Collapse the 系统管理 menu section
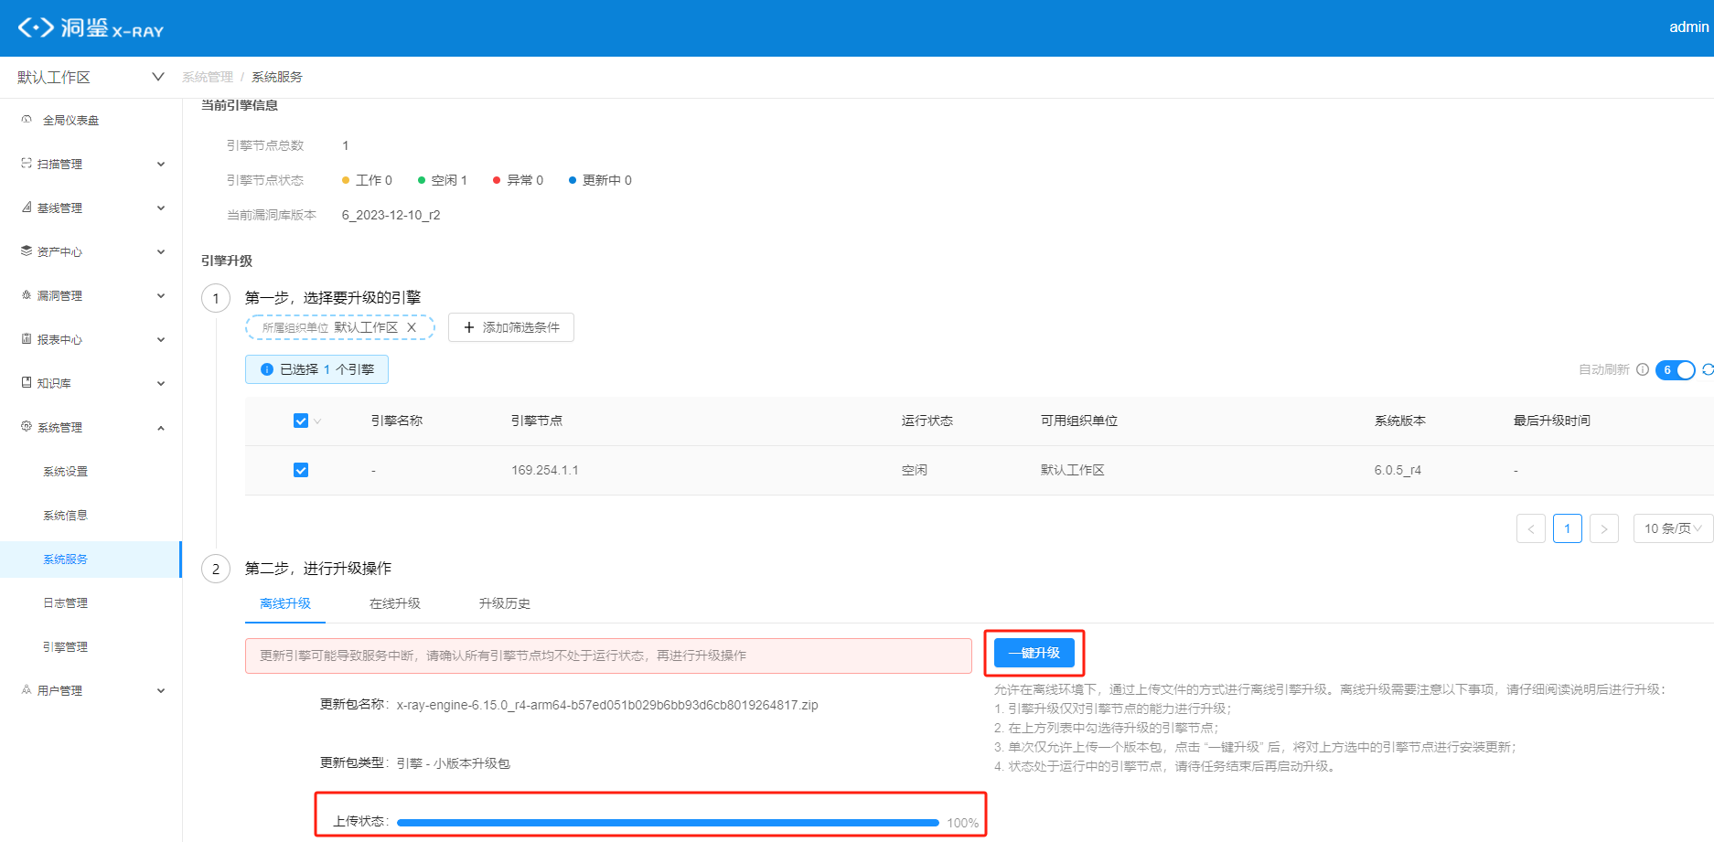 pyautogui.click(x=161, y=427)
